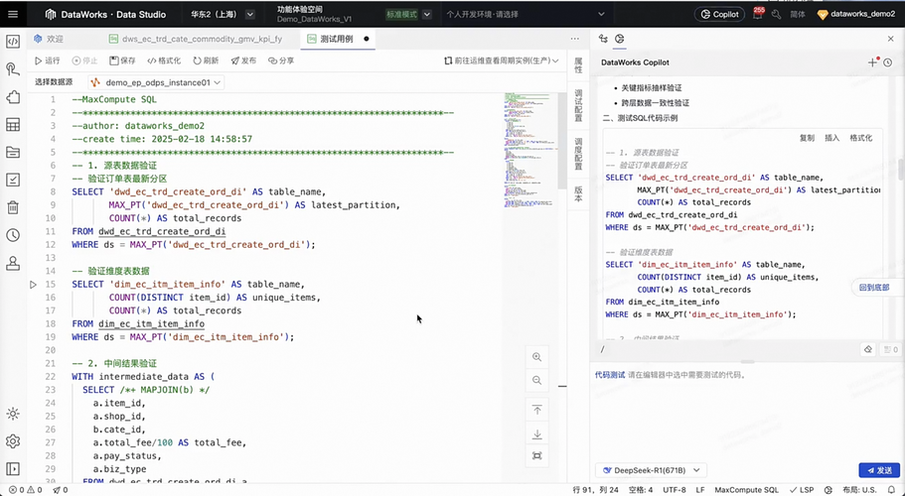
Task: Click the 格式化 format code icon
Action: (152, 61)
